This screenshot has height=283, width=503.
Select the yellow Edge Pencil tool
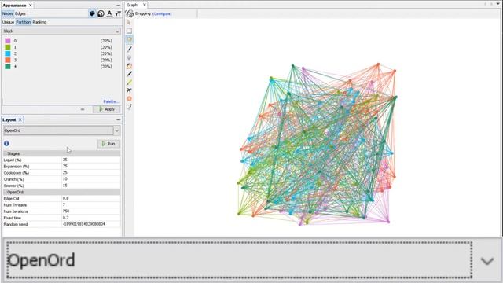(x=129, y=82)
